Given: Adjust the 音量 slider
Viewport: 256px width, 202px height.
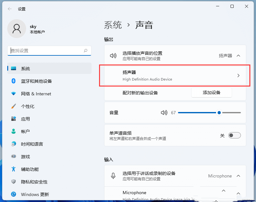Looking at the screenshot, I should tap(219, 113).
